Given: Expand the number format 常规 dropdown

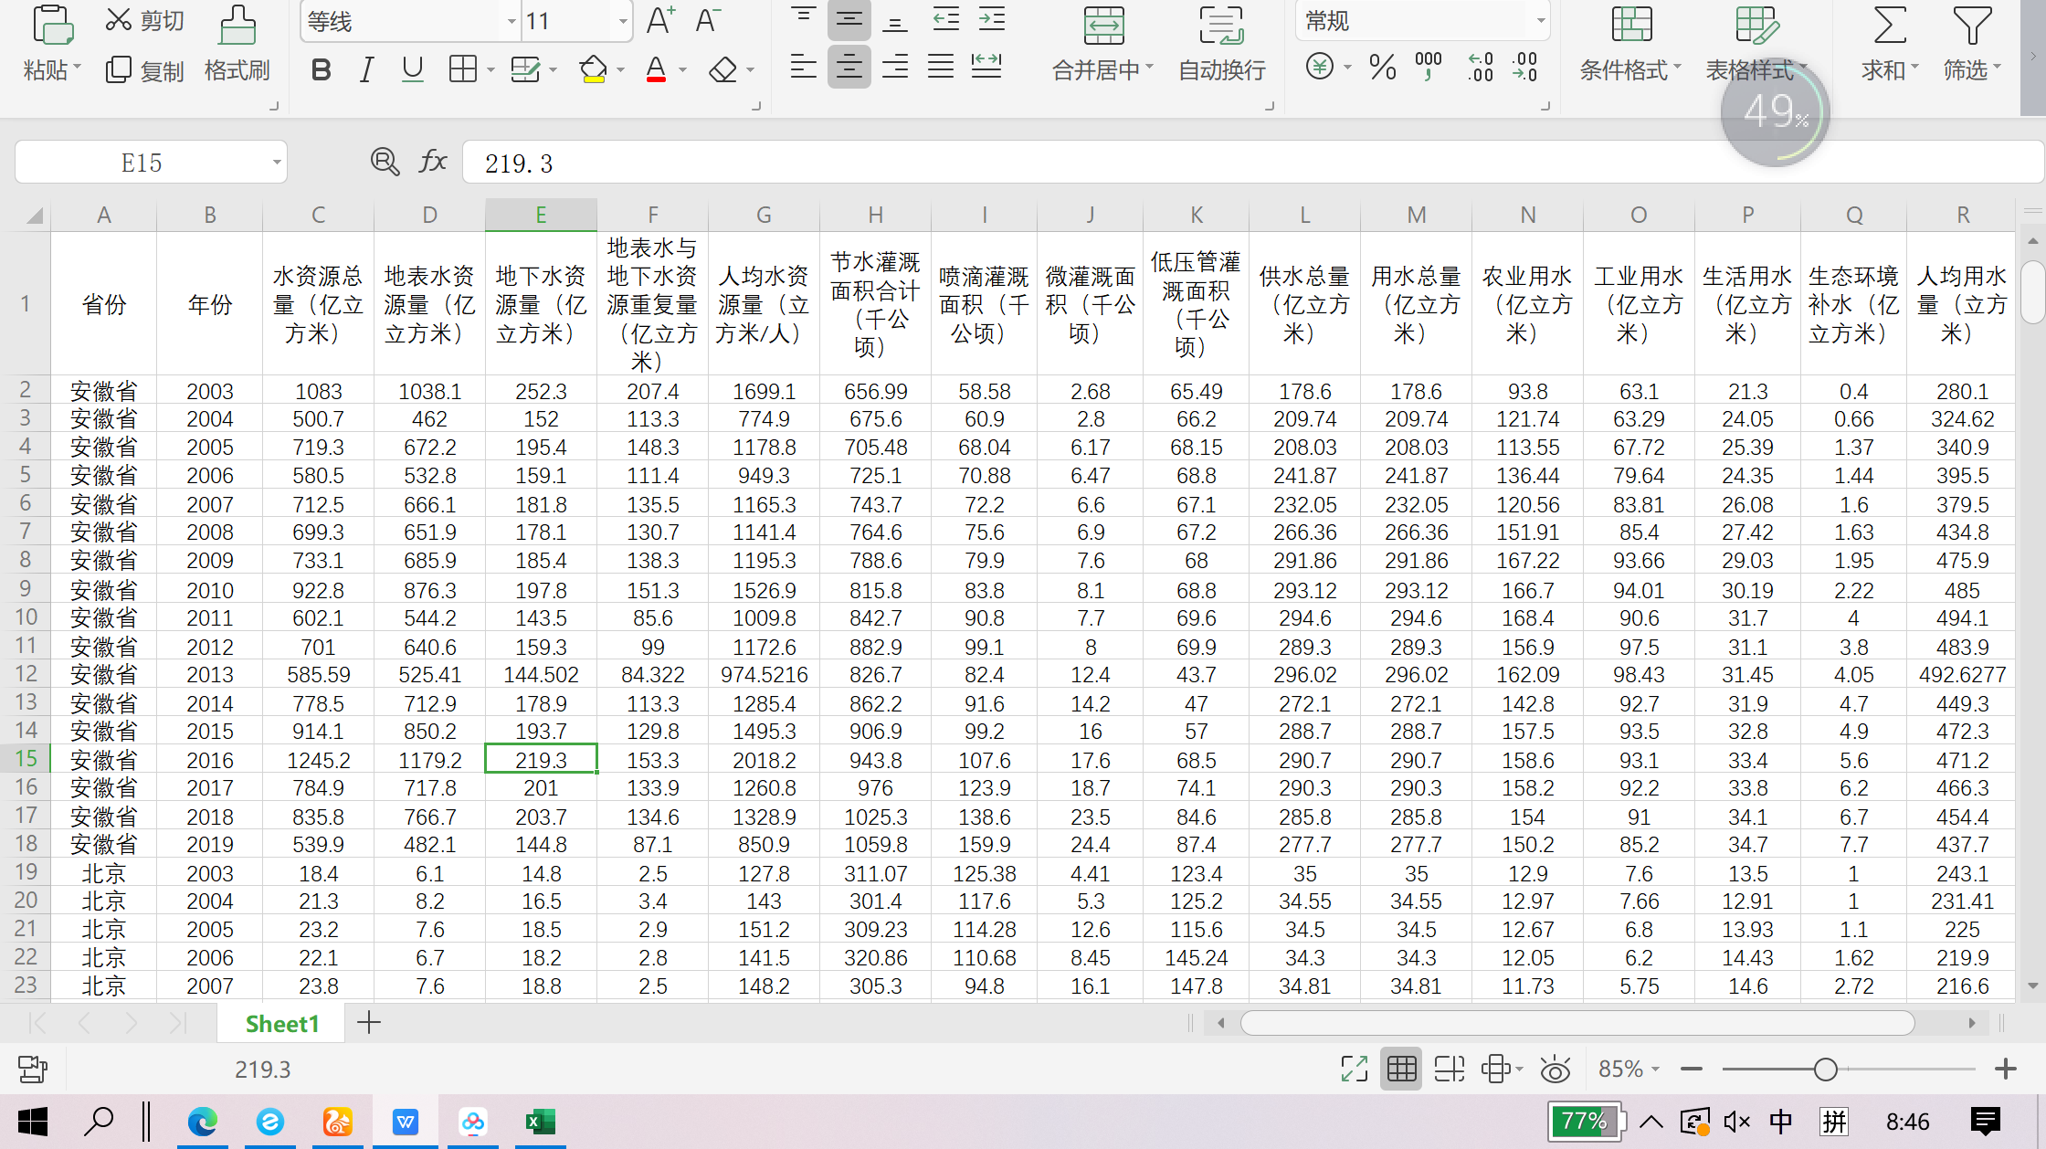Looking at the screenshot, I should [1540, 21].
